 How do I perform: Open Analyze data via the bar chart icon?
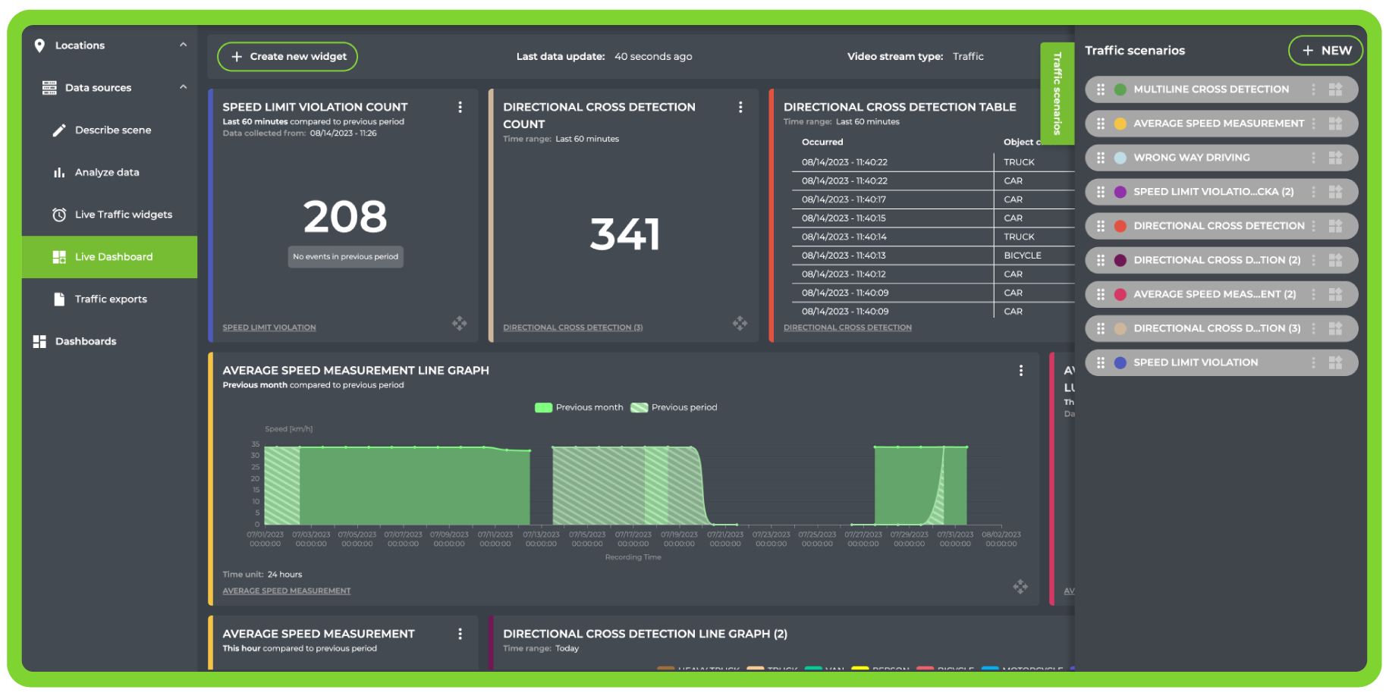pos(60,172)
